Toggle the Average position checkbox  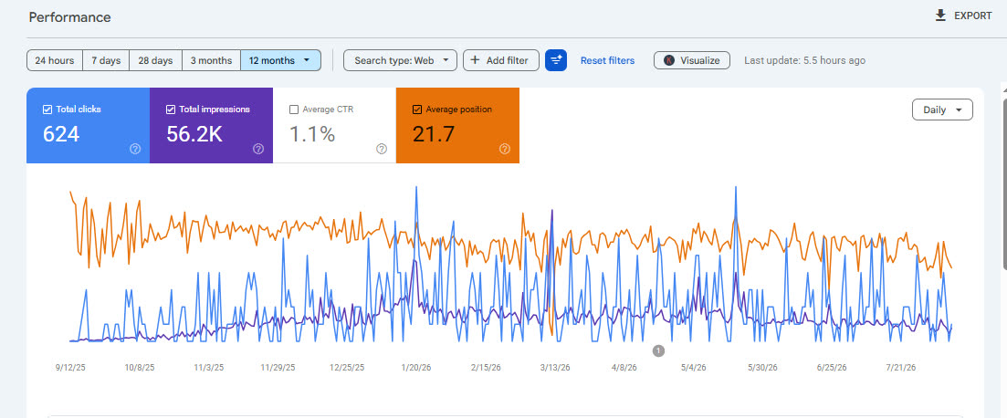[417, 110]
